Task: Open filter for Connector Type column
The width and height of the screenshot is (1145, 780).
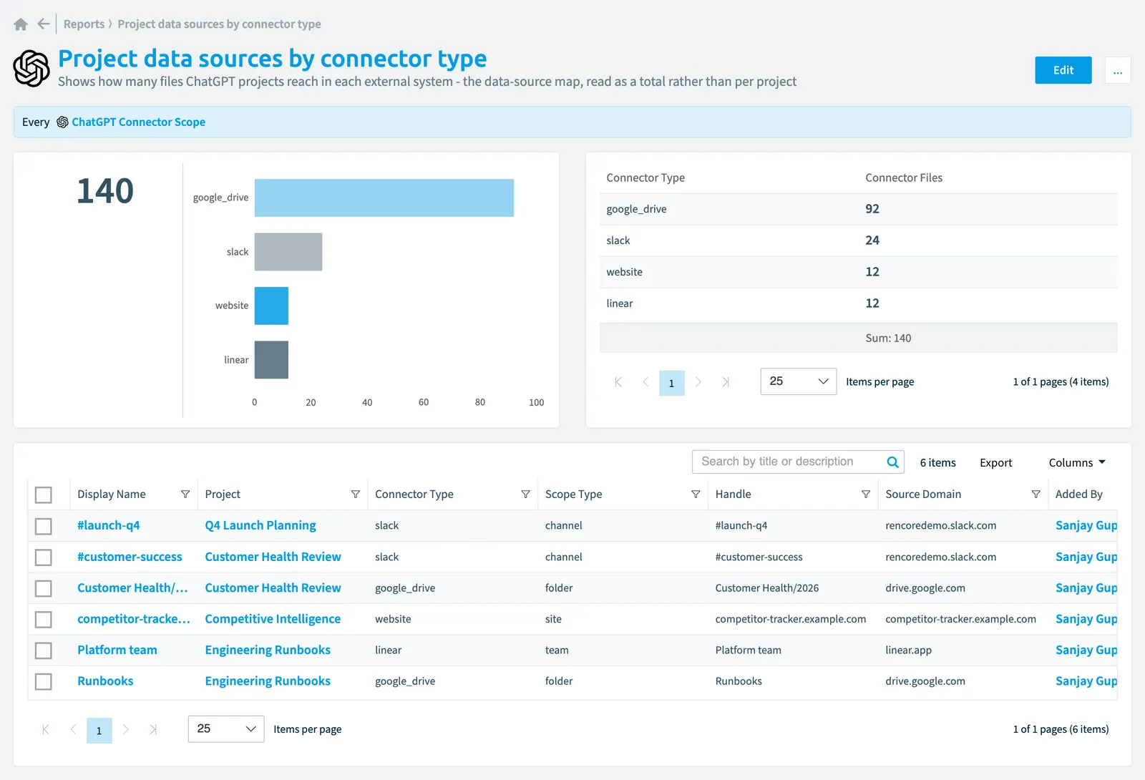Action: coord(525,494)
